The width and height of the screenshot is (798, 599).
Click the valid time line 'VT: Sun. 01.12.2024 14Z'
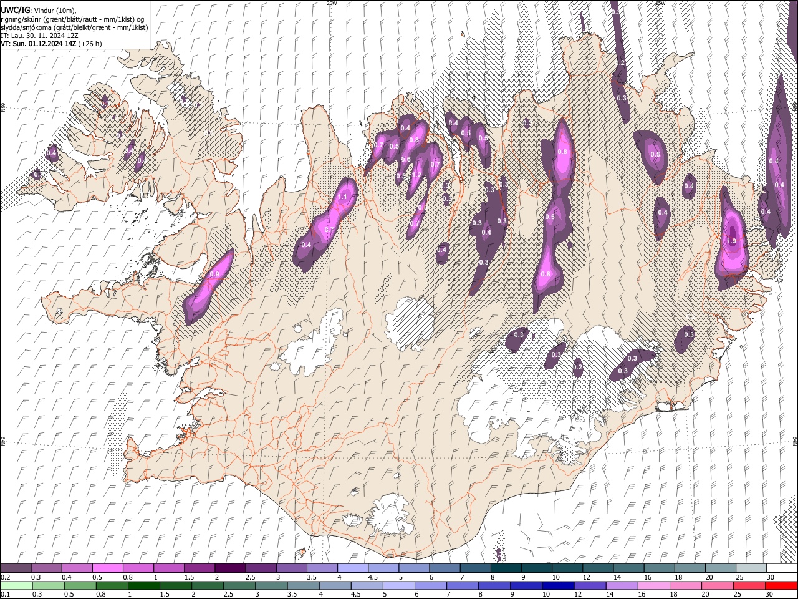[x=39, y=44]
